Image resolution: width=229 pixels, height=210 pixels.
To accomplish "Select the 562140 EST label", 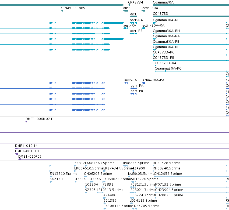I will point(56,179).
